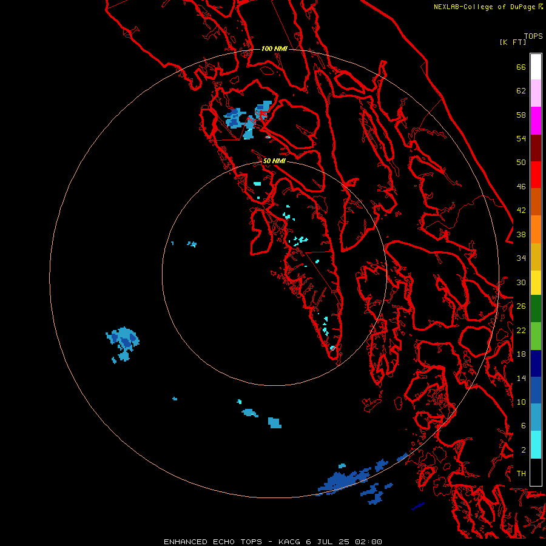Click the "50" legend value
The image size is (546, 546).
tap(521, 163)
